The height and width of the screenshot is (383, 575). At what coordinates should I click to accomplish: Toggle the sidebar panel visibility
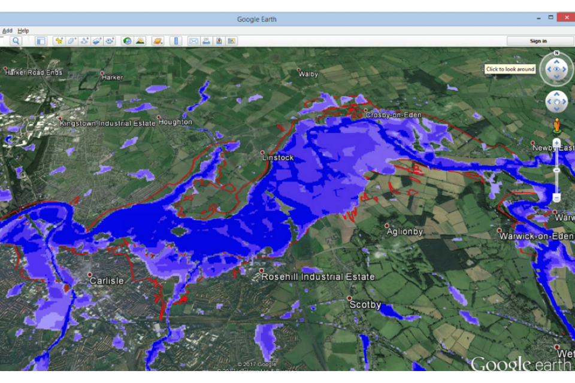click(41, 41)
